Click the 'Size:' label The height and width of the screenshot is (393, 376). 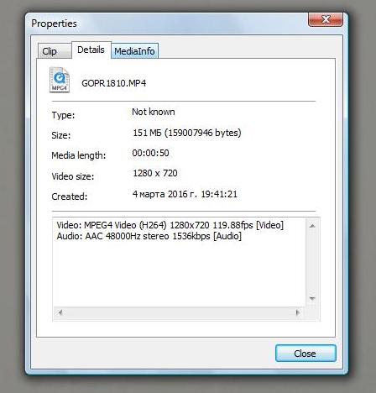[x=61, y=135]
